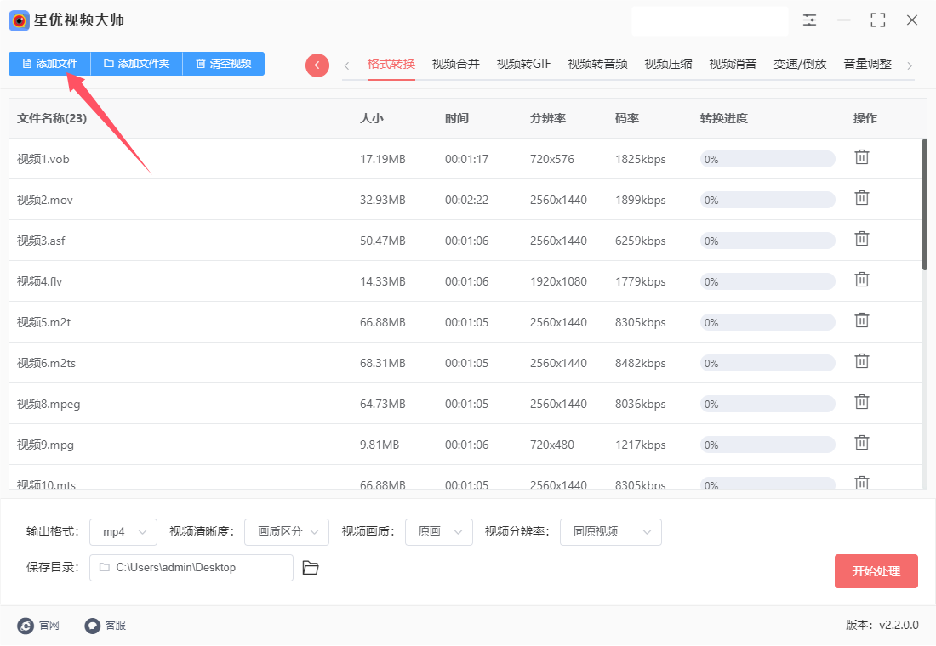
Task: Click the 码率 column header
Action: point(627,118)
